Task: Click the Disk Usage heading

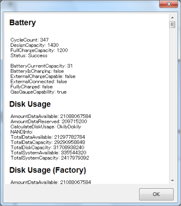Action: (30, 104)
